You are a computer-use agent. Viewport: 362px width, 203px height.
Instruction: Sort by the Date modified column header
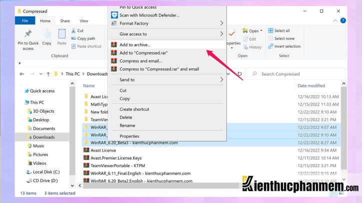click(311, 86)
